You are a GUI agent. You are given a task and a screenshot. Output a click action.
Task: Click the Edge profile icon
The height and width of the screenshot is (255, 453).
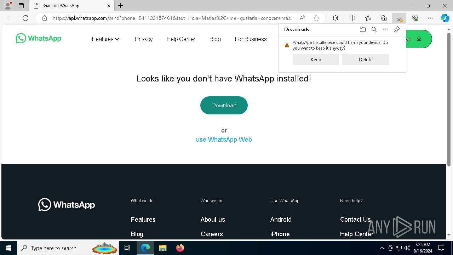click(x=8, y=6)
